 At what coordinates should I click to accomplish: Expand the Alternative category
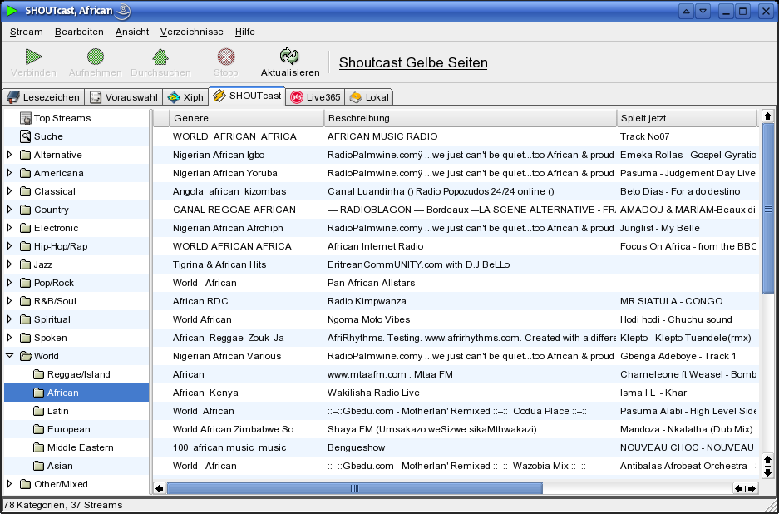point(10,155)
